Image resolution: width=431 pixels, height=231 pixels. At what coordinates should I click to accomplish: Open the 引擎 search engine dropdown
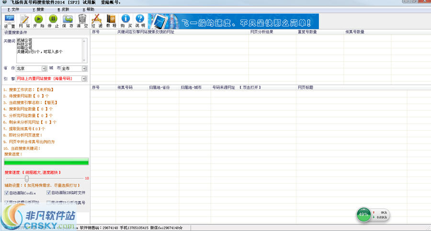click(84, 78)
